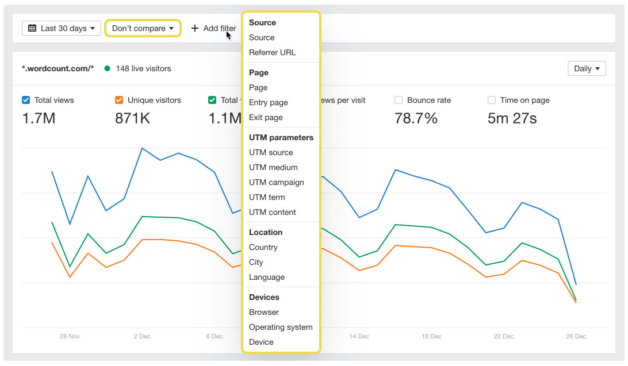Select Country under Location filters
The image size is (628, 366).
[x=263, y=247]
